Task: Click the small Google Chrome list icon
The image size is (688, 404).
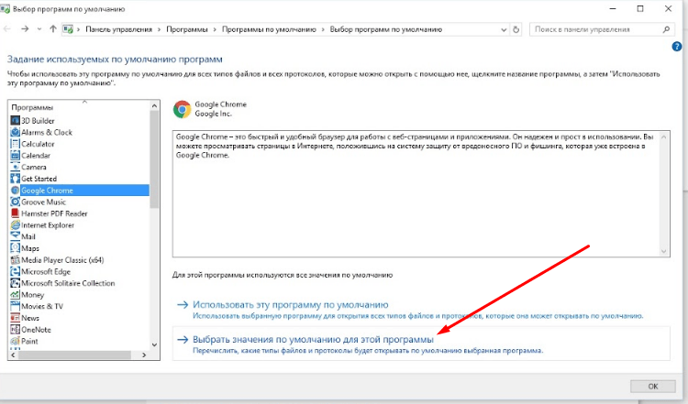Action: (15, 191)
